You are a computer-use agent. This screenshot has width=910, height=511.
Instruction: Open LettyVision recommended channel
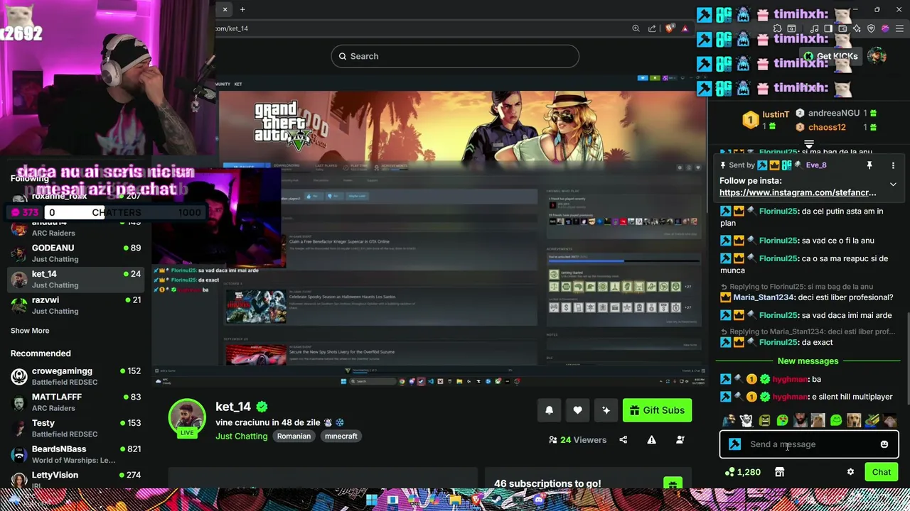pyautogui.click(x=76, y=480)
